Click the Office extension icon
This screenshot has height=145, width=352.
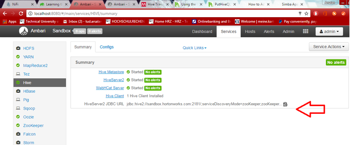point(325,14)
